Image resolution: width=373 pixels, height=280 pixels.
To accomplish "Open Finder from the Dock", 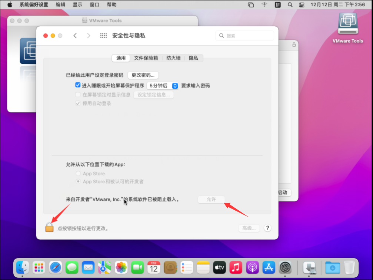I will coord(23,267).
